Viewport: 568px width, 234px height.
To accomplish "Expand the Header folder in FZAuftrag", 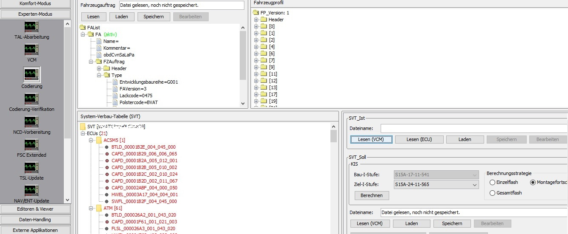I will pyautogui.click(x=99, y=68).
